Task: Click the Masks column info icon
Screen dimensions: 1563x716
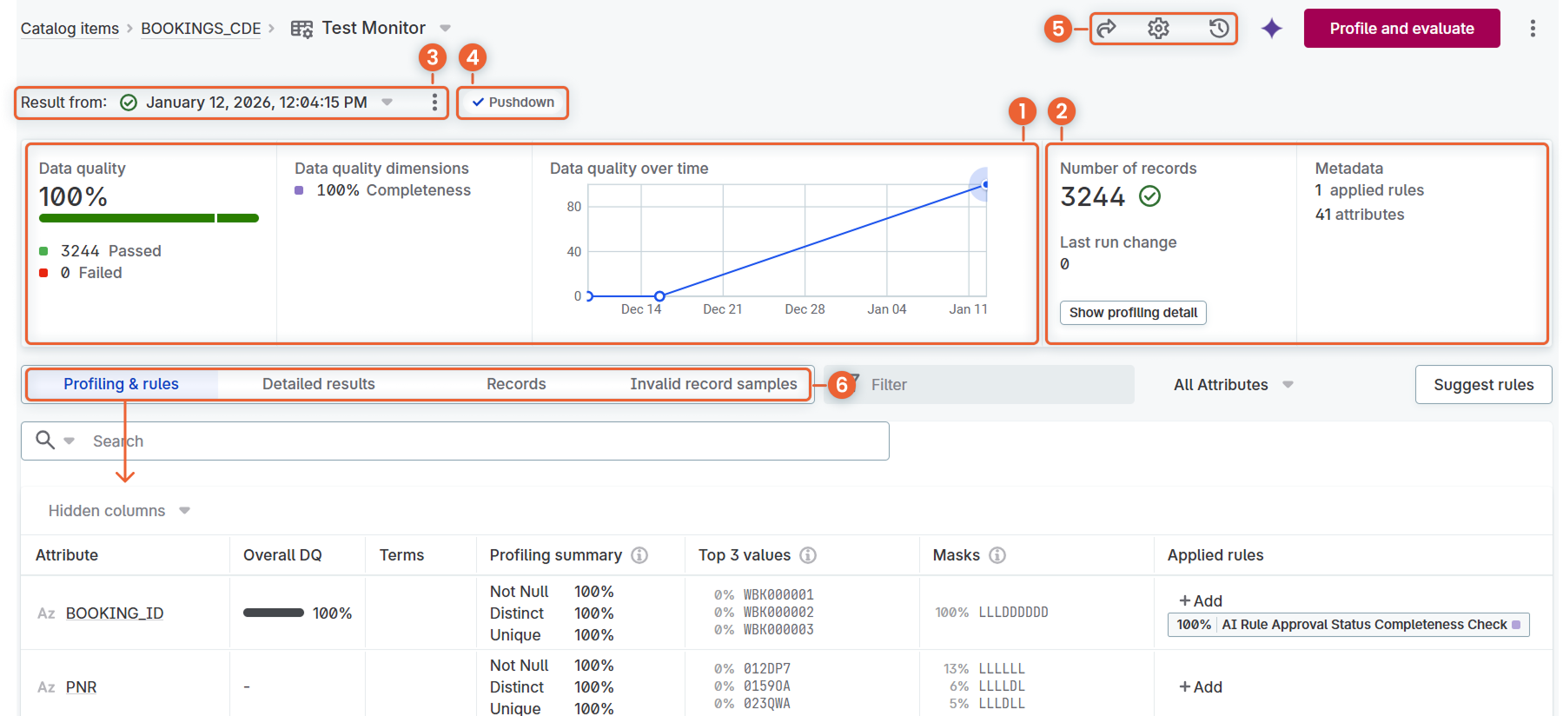Action: [x=997, y=555]
